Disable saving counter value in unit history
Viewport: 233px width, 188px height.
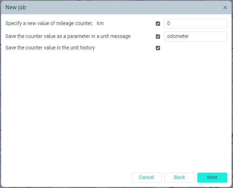pyautogui.click(x=158, y=48)
